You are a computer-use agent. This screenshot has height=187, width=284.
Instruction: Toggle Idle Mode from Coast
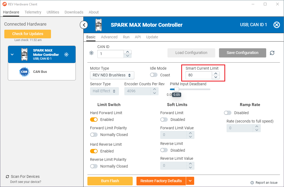[x=154, y=75]
